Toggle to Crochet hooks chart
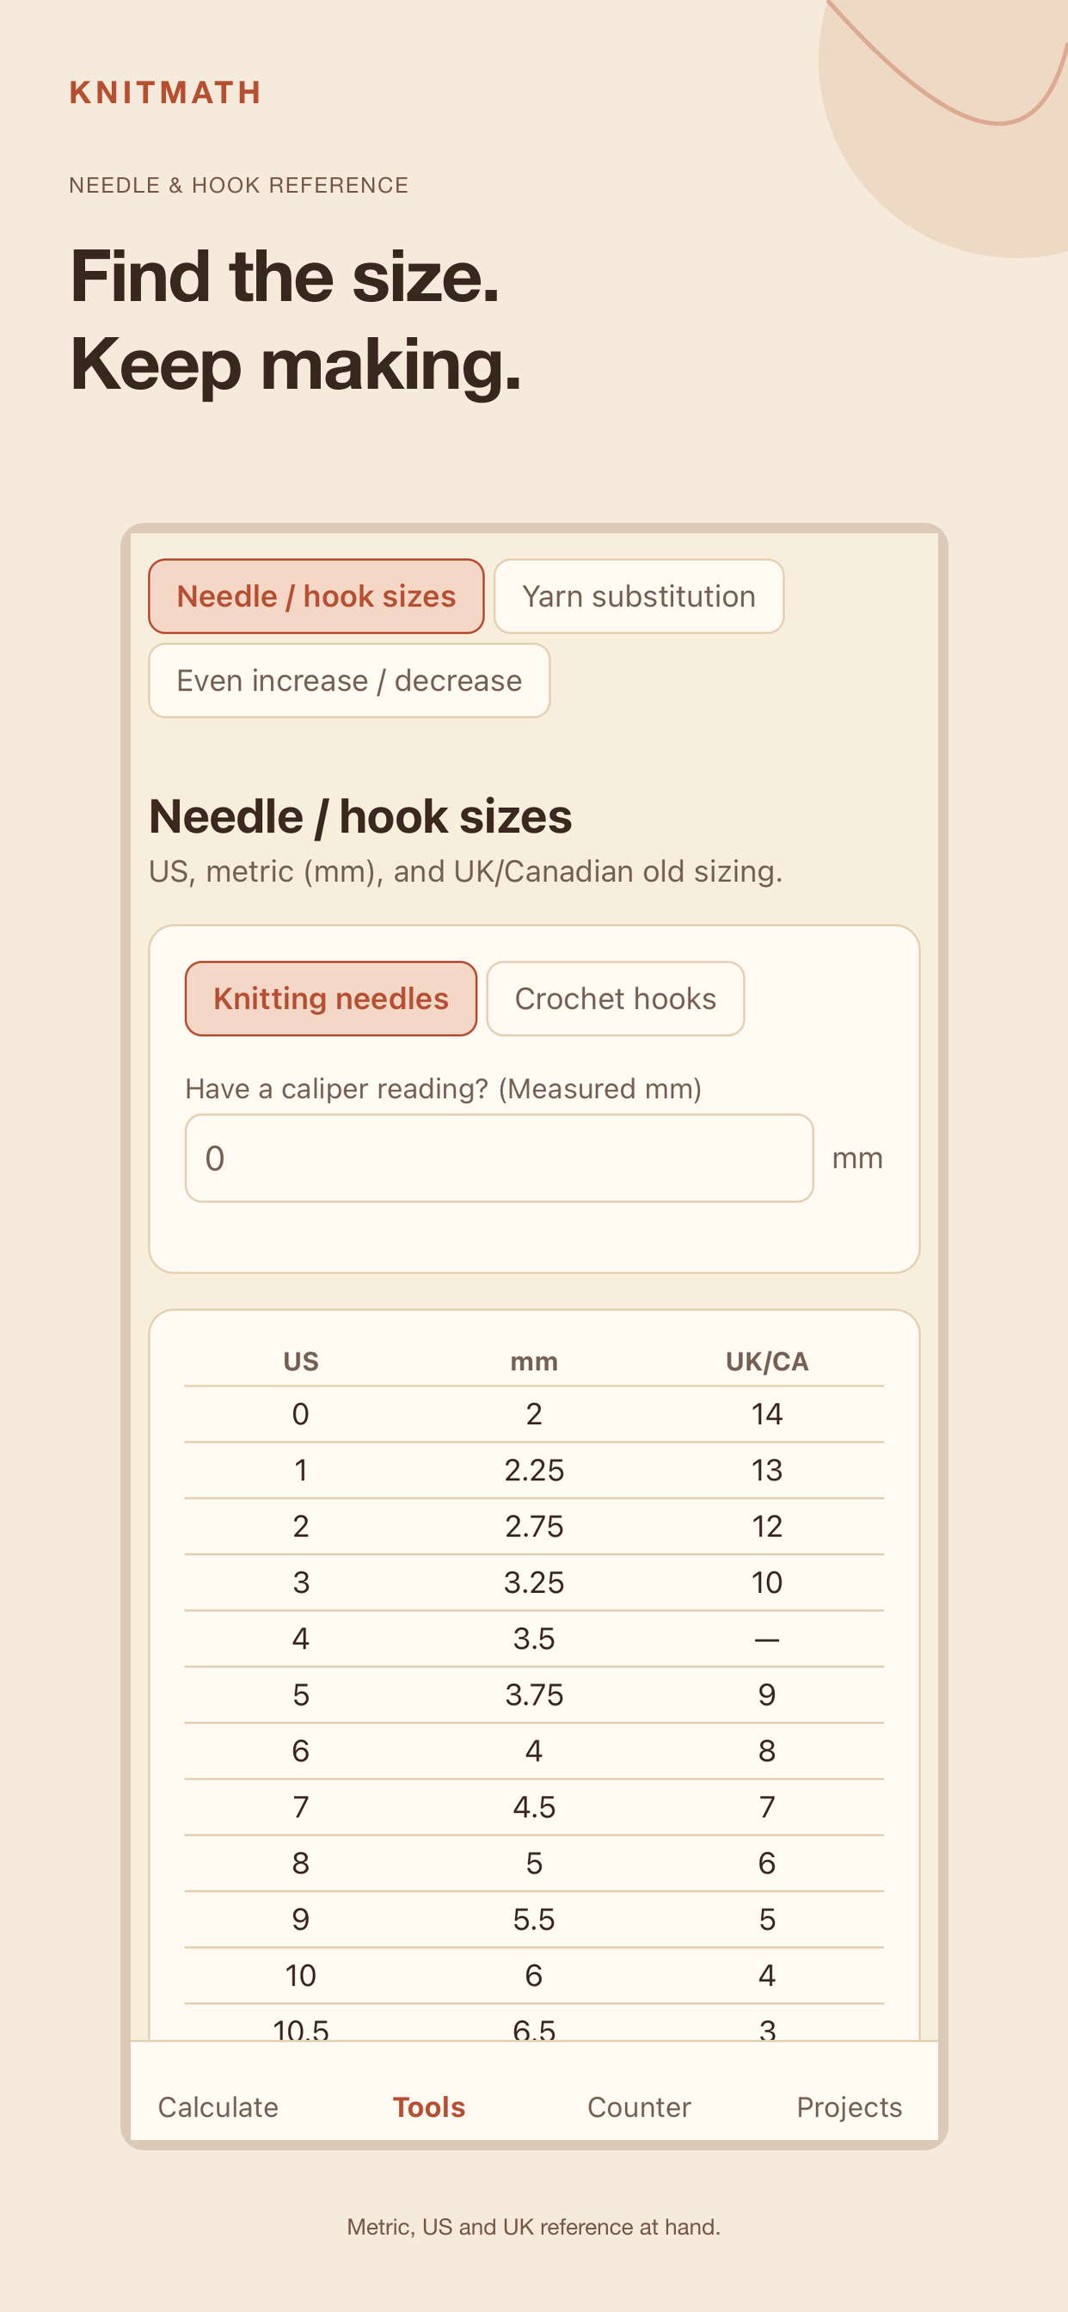 click(615, 998)
